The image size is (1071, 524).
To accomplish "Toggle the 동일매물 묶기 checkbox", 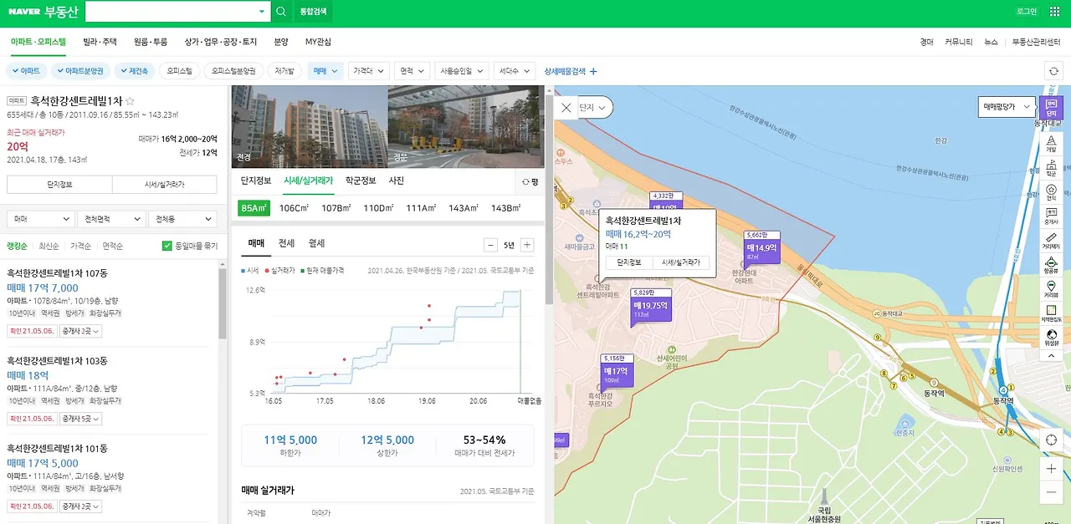I will click(167, 246).
